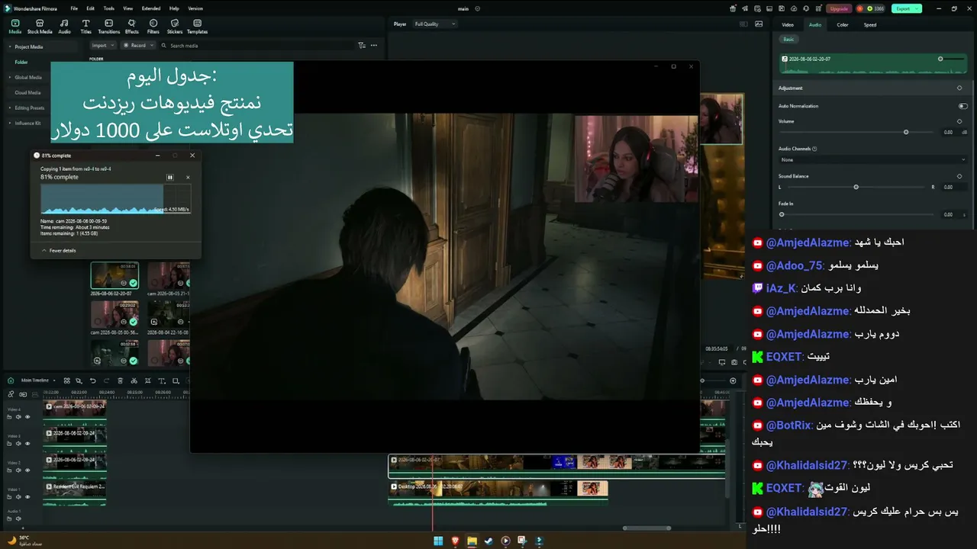Open the Stock Media library icon
Viewport: 977px width, 549px height.
(40, 27)
